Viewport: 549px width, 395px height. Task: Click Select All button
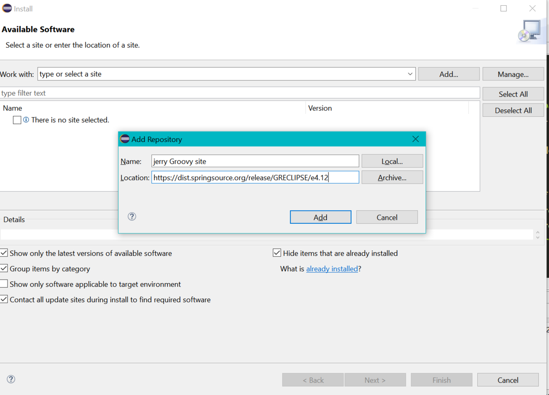[x=513, y=94]
